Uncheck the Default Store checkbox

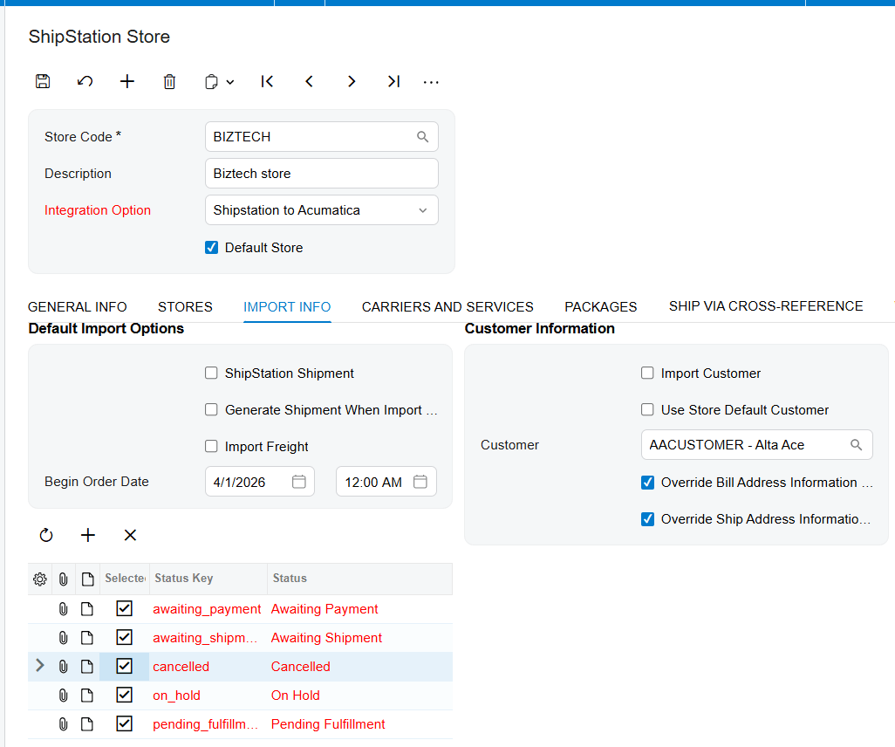tap(211, 247)
